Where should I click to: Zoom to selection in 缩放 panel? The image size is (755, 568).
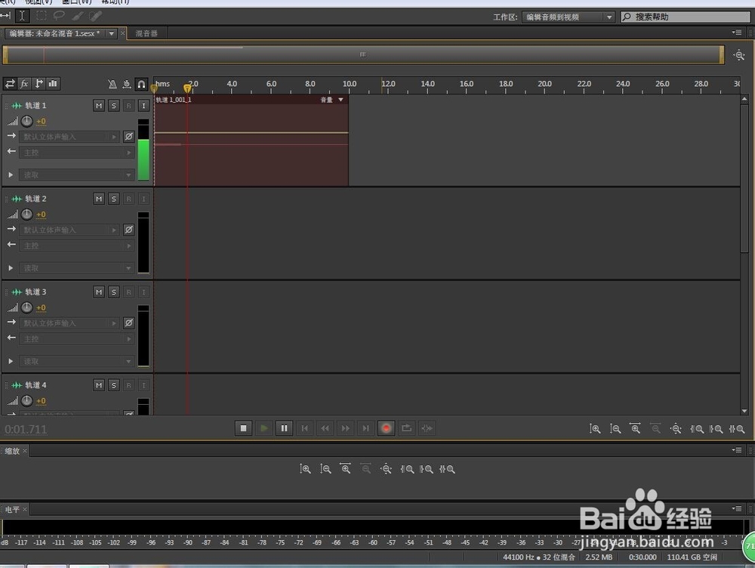point(447,469)
